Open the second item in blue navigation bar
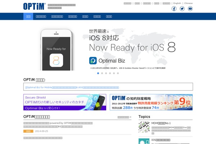This screenshot has width=216, height=144. [x=41, y=17]
